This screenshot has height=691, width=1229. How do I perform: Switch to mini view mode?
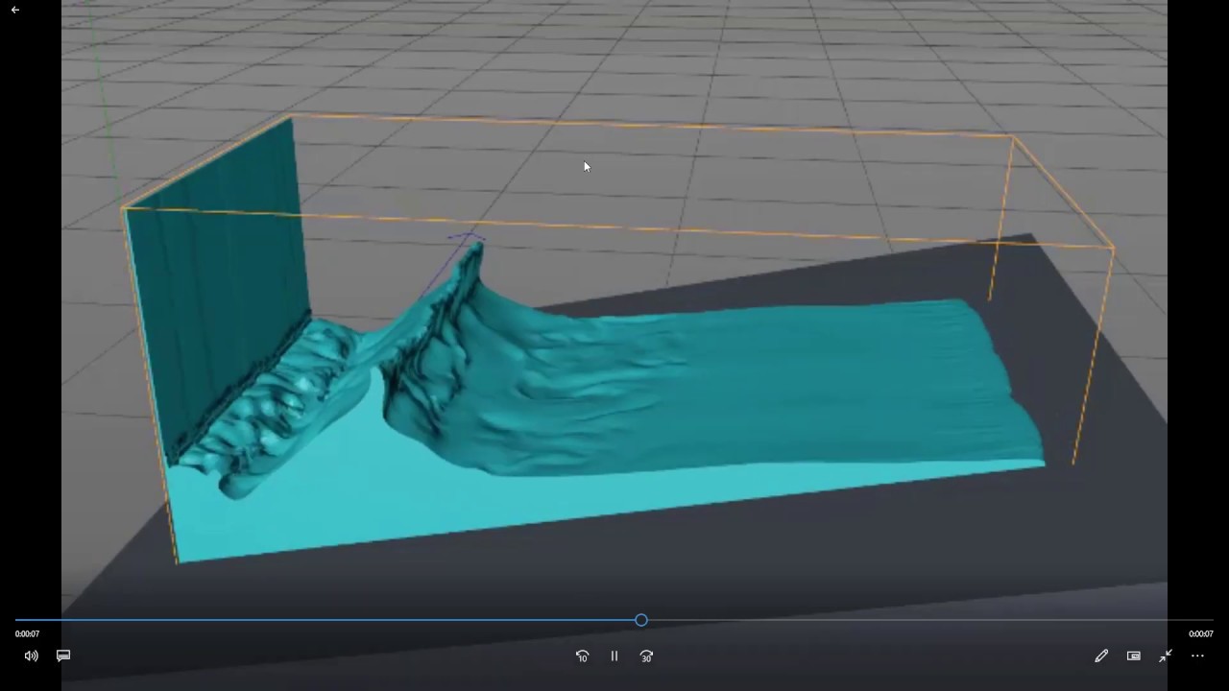pyautogui.click(x=1134, y=655)
